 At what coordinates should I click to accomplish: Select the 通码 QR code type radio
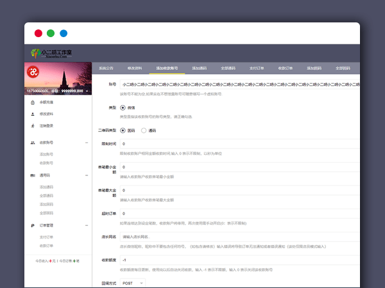tap(144, 130)
